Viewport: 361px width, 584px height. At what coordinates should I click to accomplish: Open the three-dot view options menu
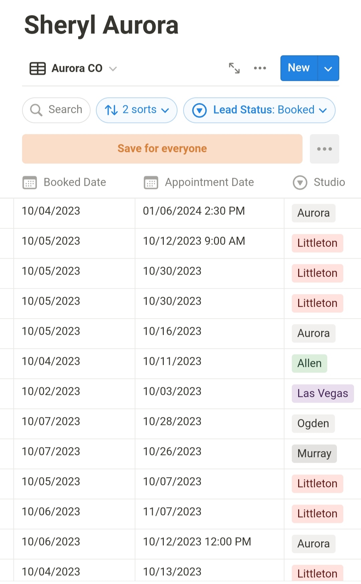click(x=260, y=68)
